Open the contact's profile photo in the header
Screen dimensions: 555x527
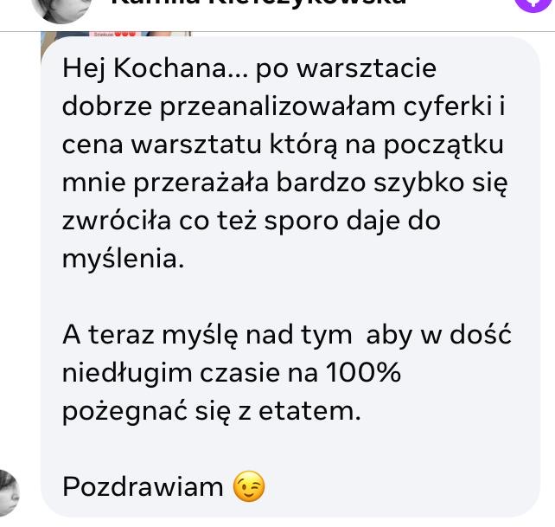[x=61, y=10]
